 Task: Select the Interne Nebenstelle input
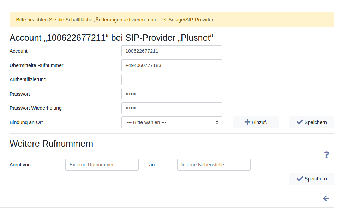(x=214, y=165)
